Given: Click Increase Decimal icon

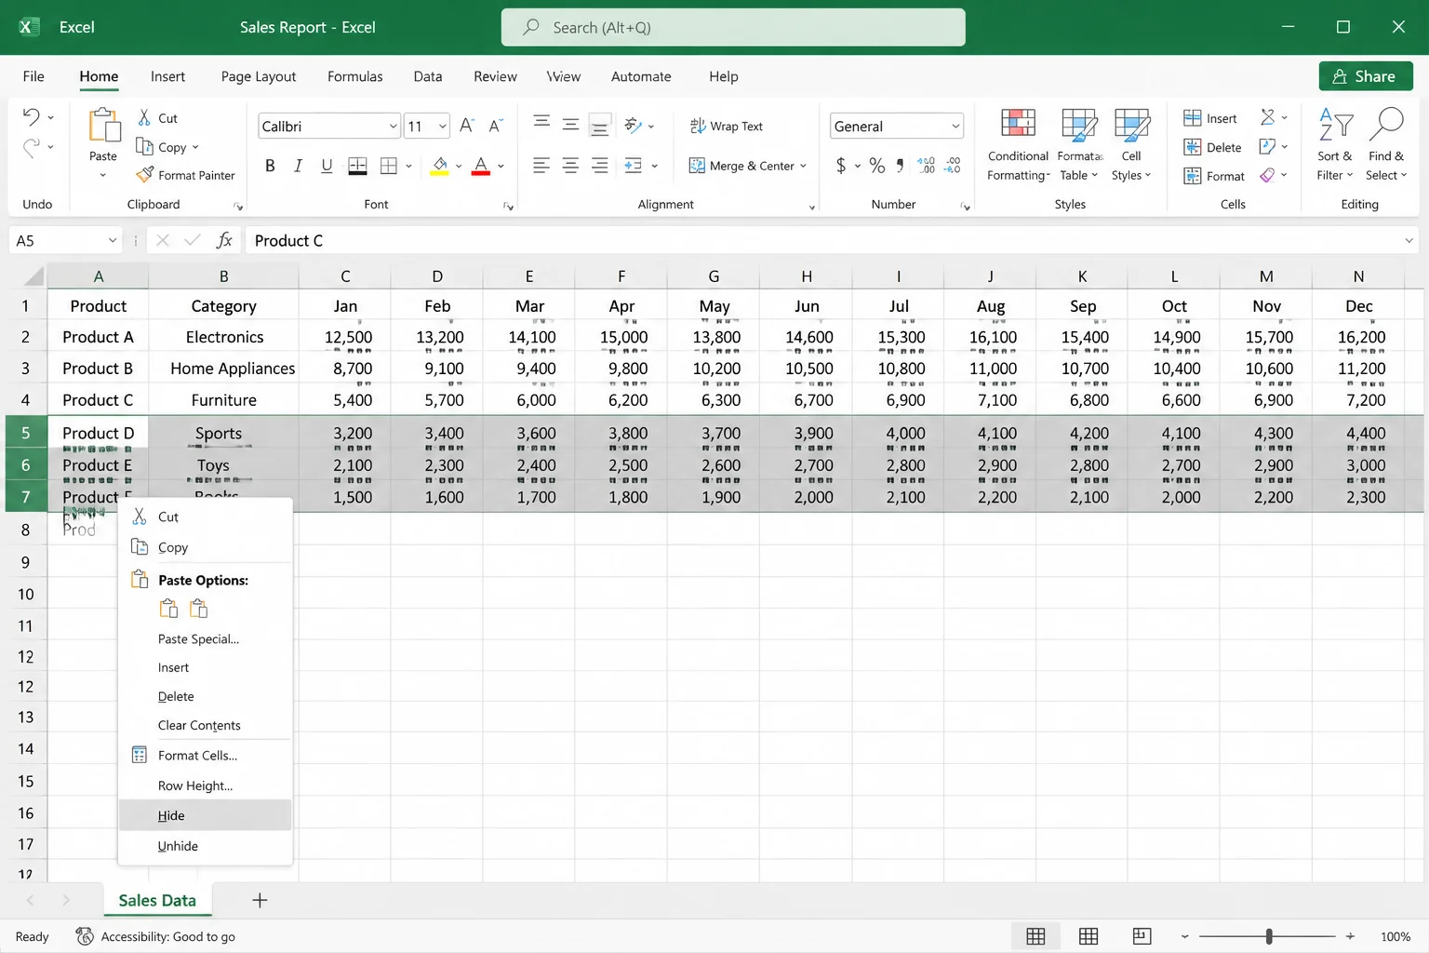Looking at the screenshot, I should pos(927,166).
